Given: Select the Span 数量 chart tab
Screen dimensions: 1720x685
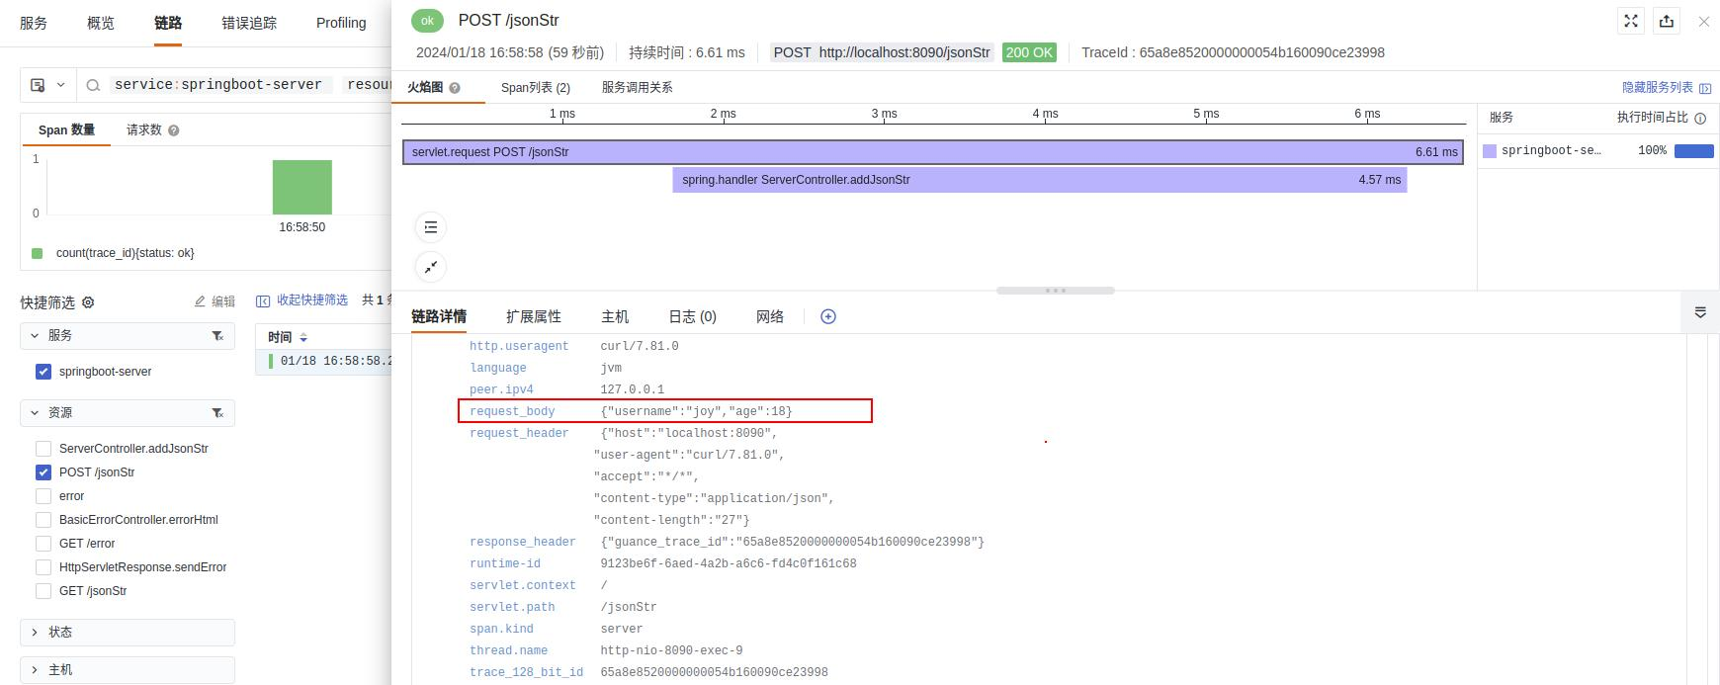Looking at the screenshot, I should tap(66, 130).
